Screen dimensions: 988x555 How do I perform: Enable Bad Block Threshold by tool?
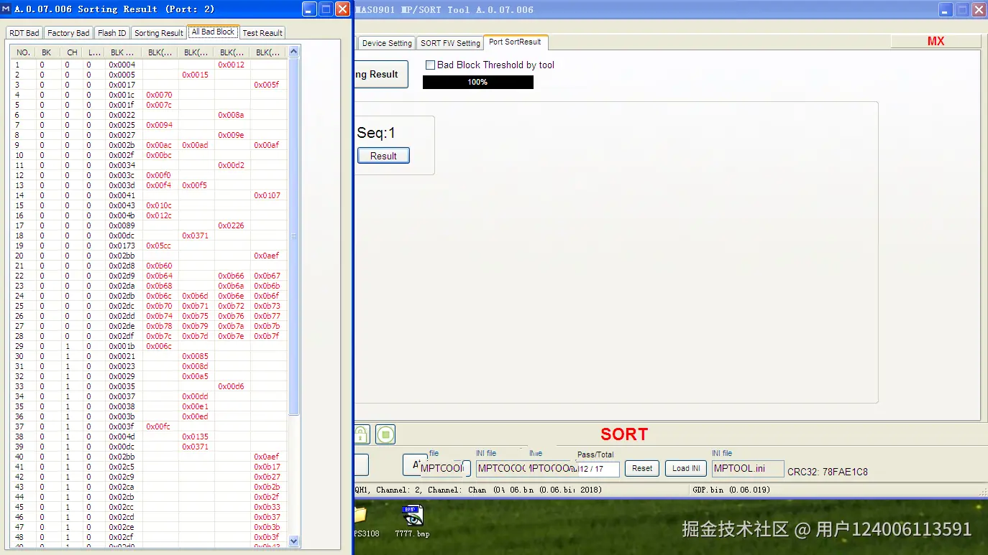429,65
